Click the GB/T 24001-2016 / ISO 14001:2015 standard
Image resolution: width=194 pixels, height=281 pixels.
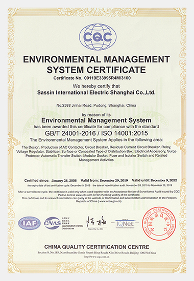[96, 133]
